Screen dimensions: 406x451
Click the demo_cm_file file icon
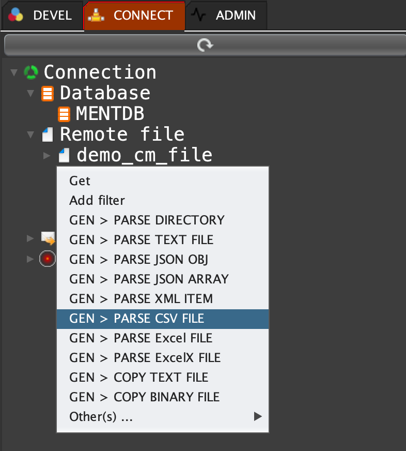pos(64,155)
